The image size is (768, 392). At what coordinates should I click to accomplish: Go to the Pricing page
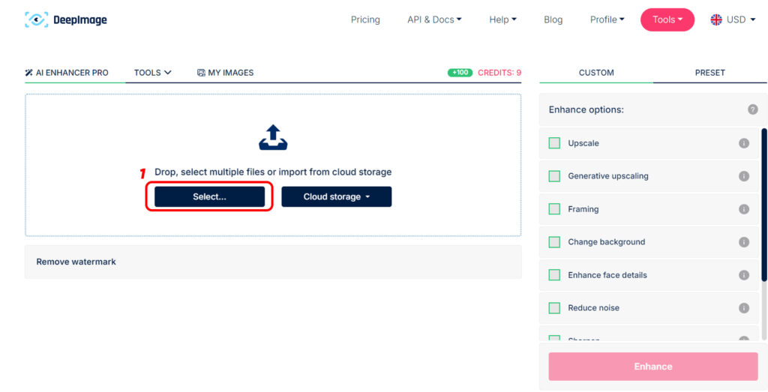(x=365, y=19)
